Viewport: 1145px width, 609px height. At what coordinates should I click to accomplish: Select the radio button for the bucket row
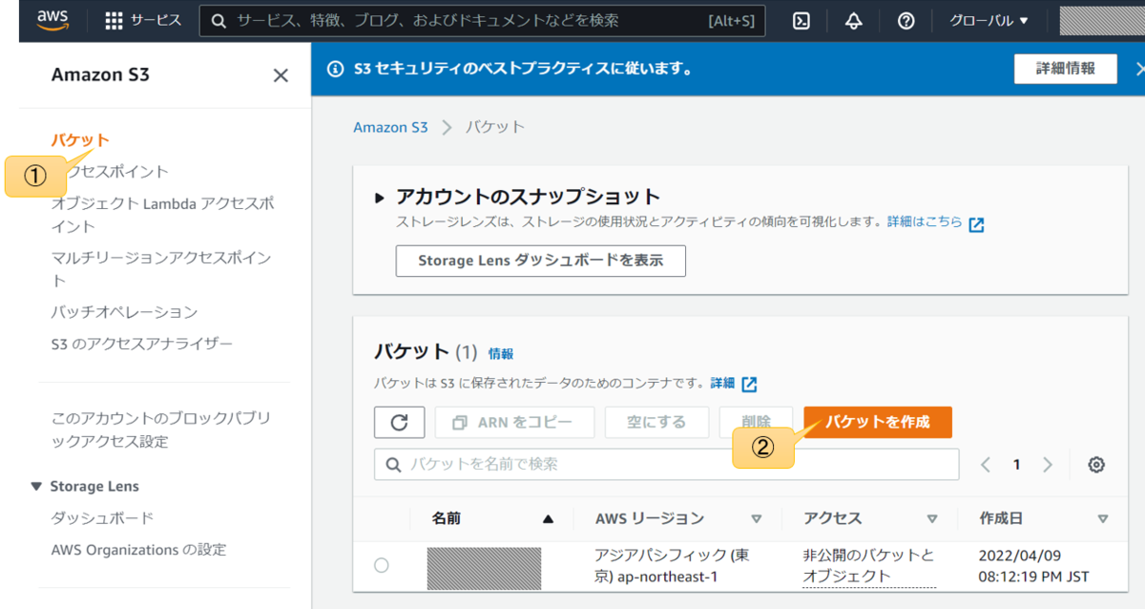point(382,565)
